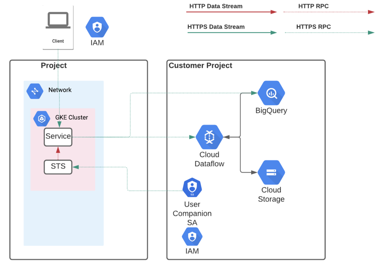Select the STS box

pyautogui.click(x=58, y=167)
